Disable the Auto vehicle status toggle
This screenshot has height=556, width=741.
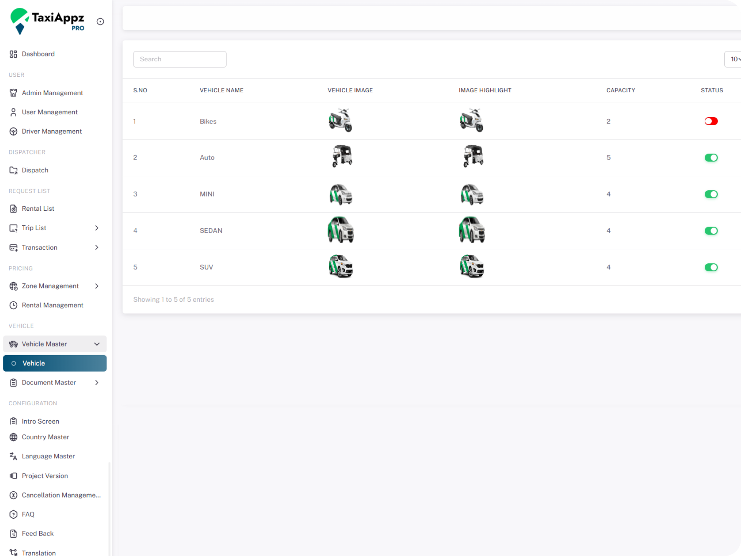tap(711, 158)
